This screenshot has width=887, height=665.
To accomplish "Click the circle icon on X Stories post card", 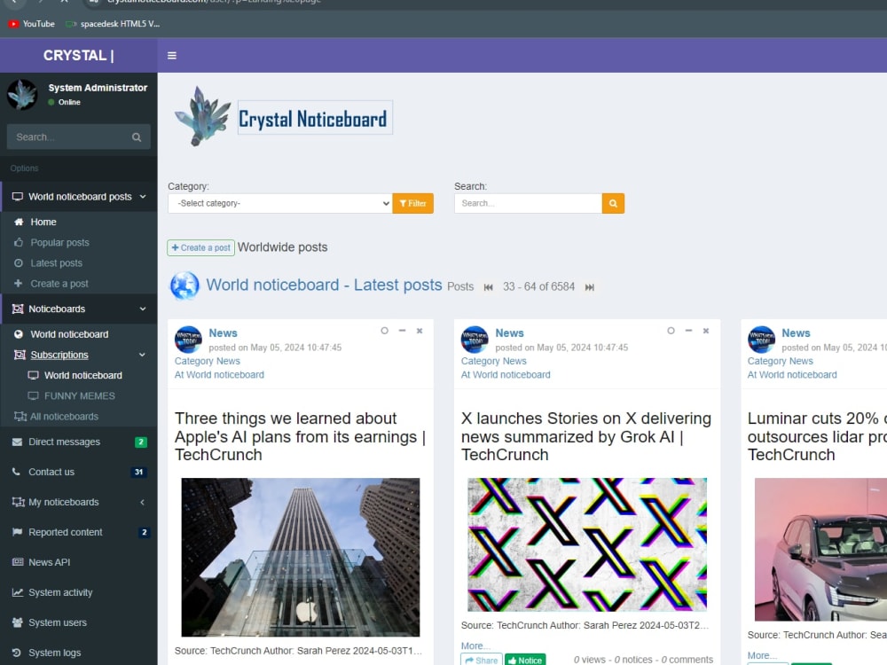I will (671, 331).
